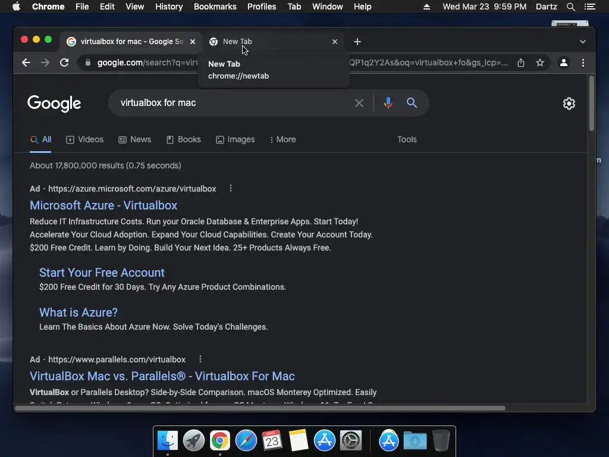Reload the current Google search page
The height and width of the screenshot is (457, 609).
64,62
